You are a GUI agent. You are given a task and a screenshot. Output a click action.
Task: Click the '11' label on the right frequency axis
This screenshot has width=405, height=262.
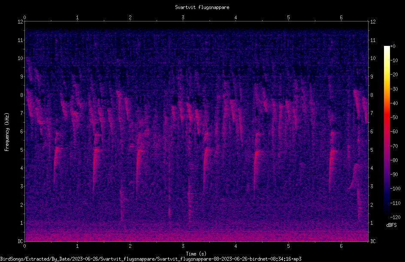[373, 40]
